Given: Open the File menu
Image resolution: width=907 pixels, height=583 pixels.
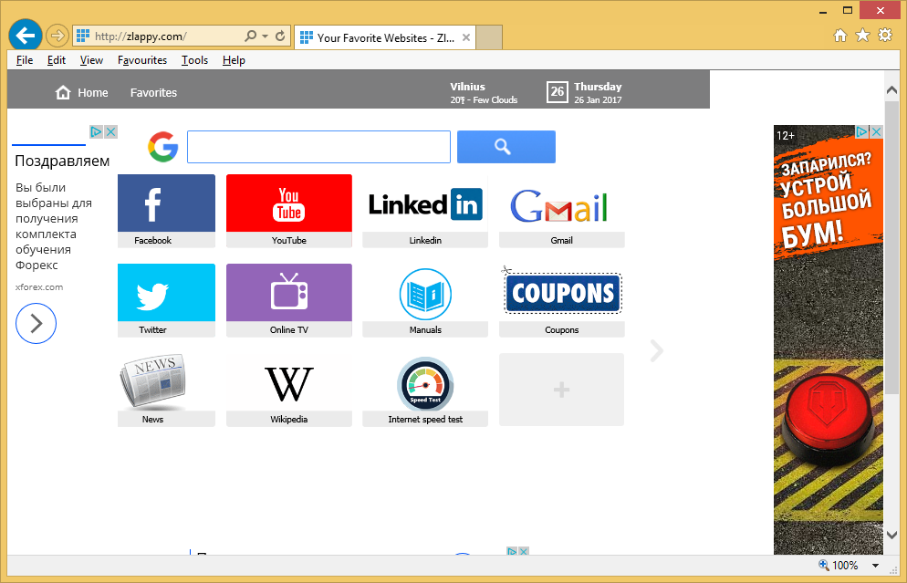Looking at the screenshot, I should coord(25,60).
